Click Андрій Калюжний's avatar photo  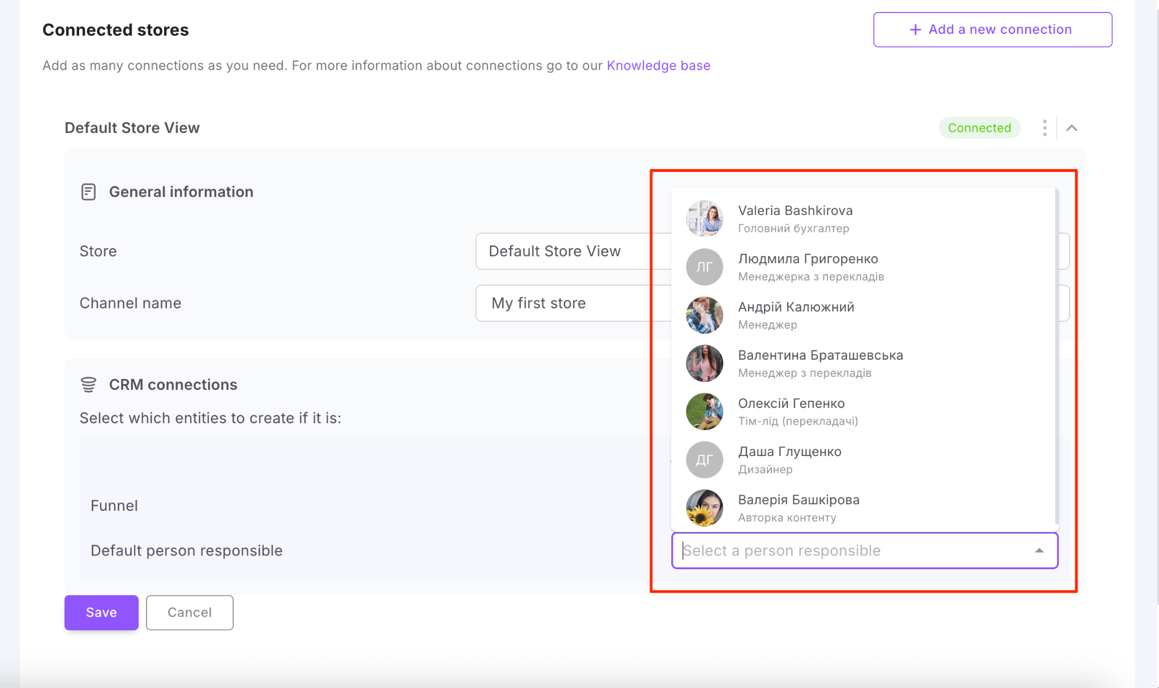coord(704,315)
